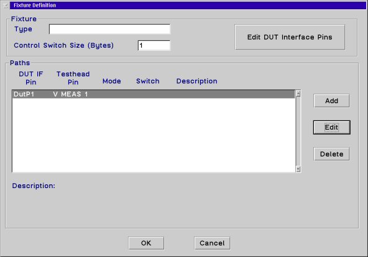This screenshot has height=257, width=368.
Task: Click the Fixture Definition title bar
Action: 188,5
